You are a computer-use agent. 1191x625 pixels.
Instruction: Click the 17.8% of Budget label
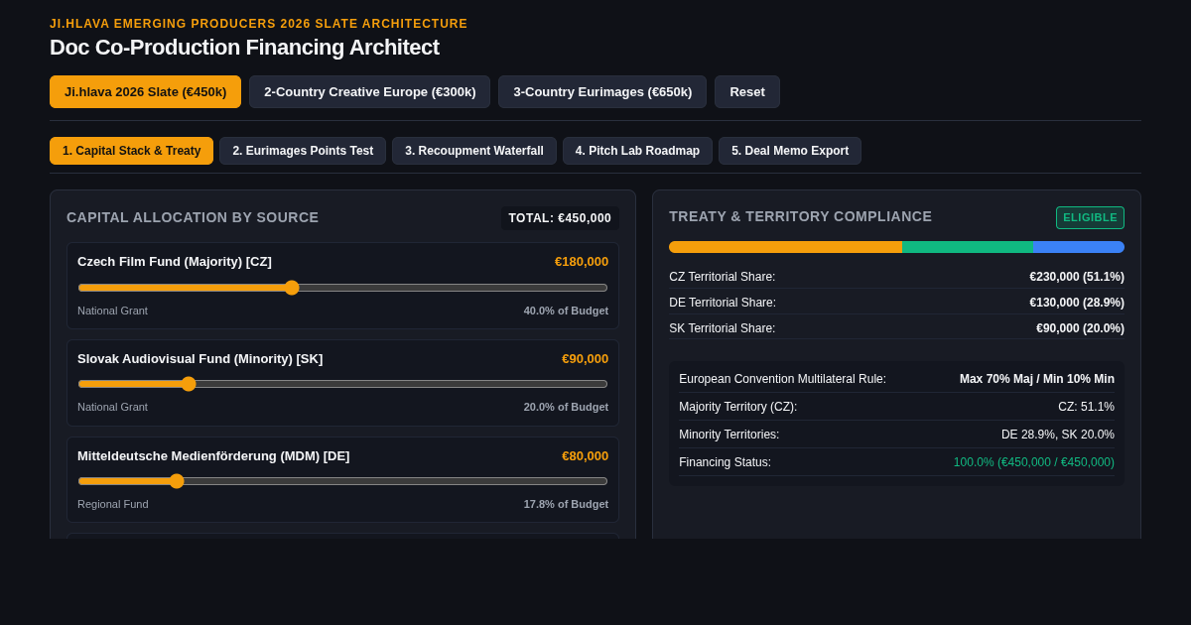point(566,504)
